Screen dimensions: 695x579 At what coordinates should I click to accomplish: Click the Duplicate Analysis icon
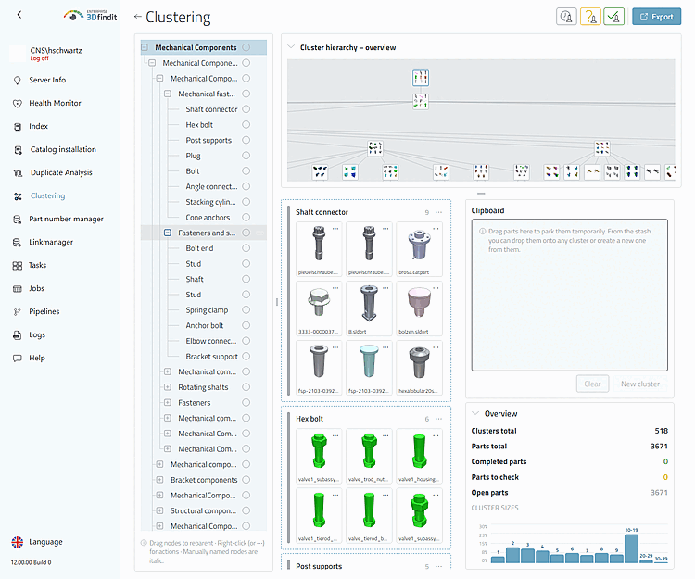click(x=18, y=172)
